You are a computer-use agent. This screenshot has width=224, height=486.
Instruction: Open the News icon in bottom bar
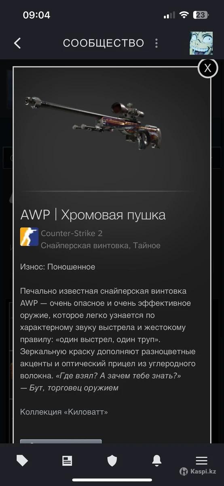click(67, 460)
